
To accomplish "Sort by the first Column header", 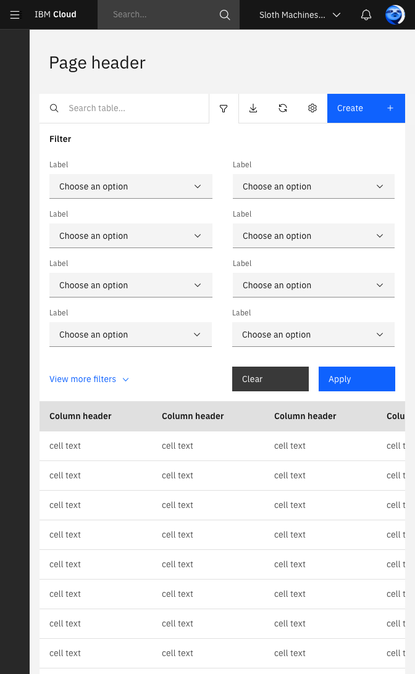I will 80,416.
